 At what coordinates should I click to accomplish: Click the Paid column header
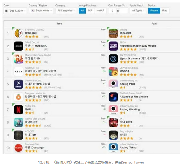pos(154,23)
